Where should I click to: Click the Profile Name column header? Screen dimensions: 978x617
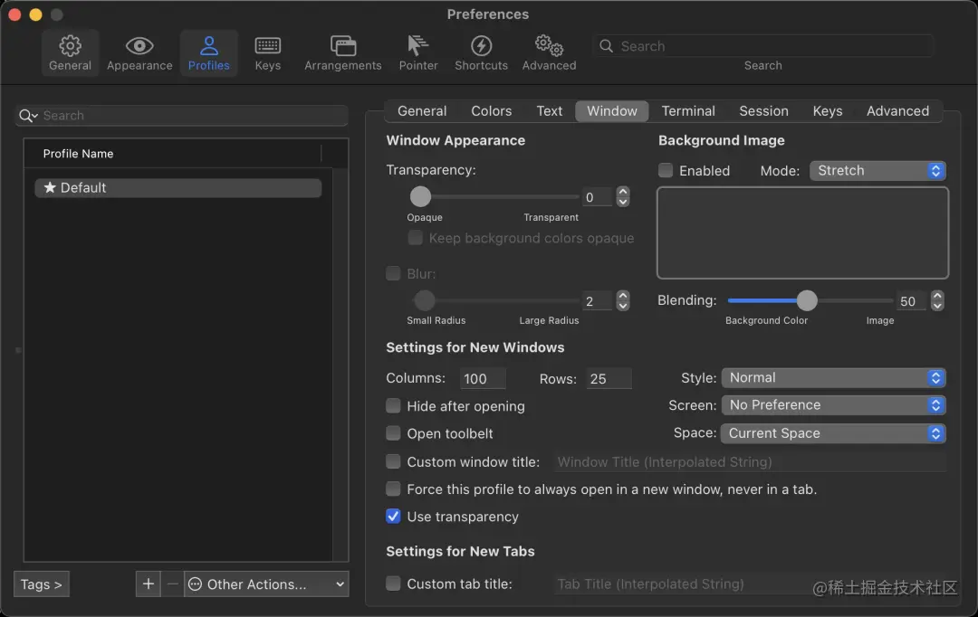point(173,153)
